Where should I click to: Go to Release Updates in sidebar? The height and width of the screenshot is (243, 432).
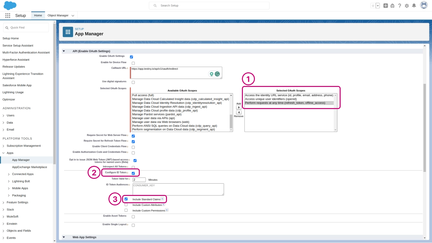click(14, 67)
